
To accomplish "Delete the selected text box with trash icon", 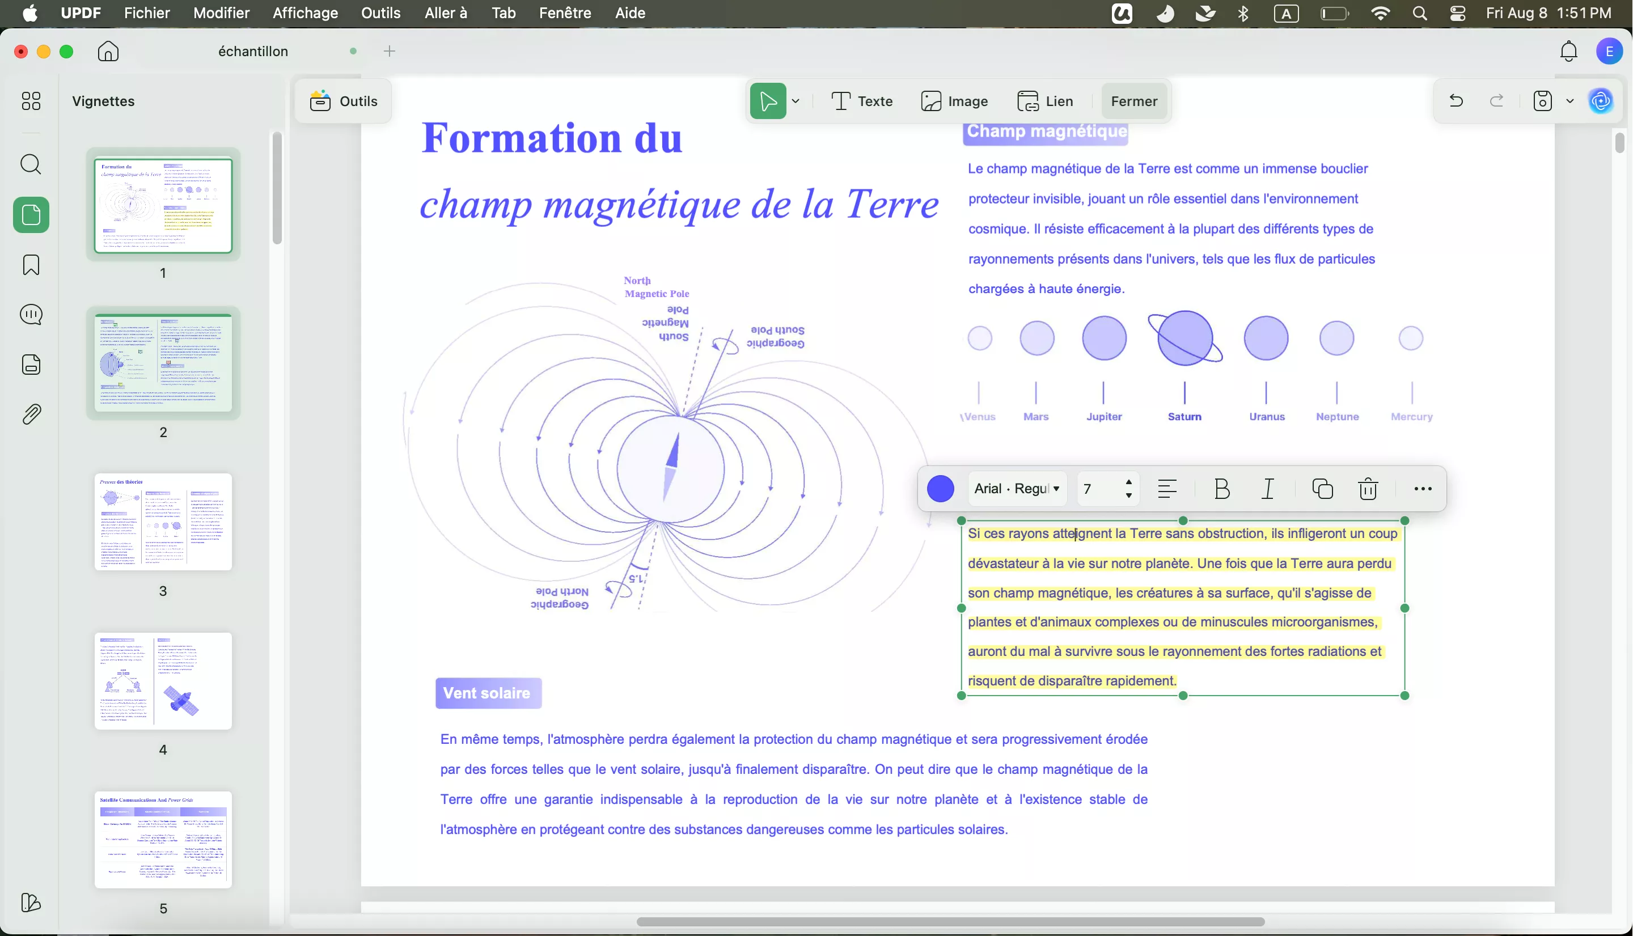I will 1368,489.
